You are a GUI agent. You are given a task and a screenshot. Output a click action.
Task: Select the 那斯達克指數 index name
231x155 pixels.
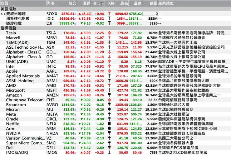[x=18, y=18]
